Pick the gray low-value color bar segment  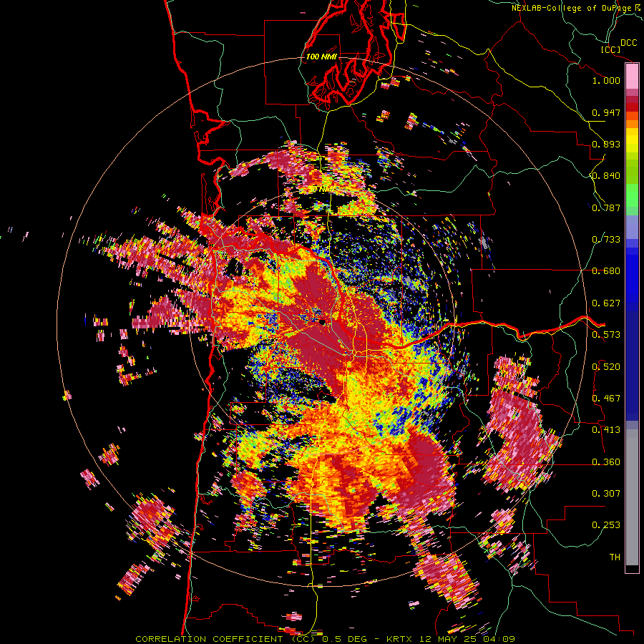pos(632,497)
